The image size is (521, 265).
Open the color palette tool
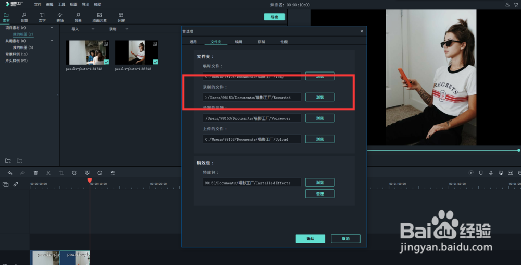point(74,173)
